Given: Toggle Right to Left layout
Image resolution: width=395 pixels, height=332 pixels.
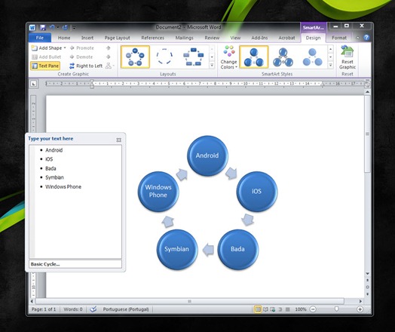Looking at the screenshot, I should click(86, 66).
